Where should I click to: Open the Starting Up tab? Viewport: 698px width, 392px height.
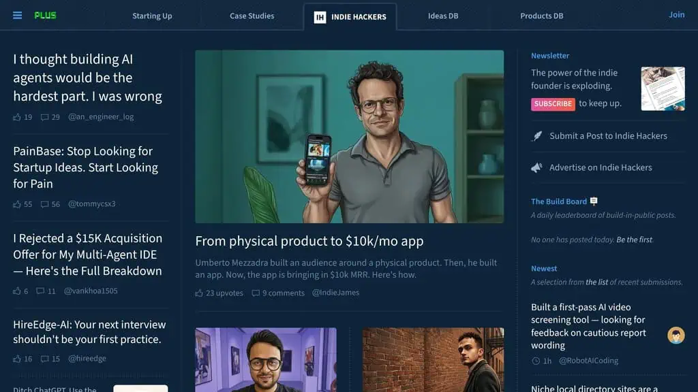pos(152,16)
